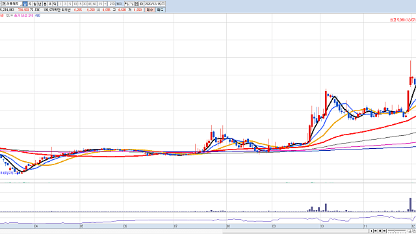Switch to the weekly (주) chart period
This screenshot has width=416, height=234.
30,4
